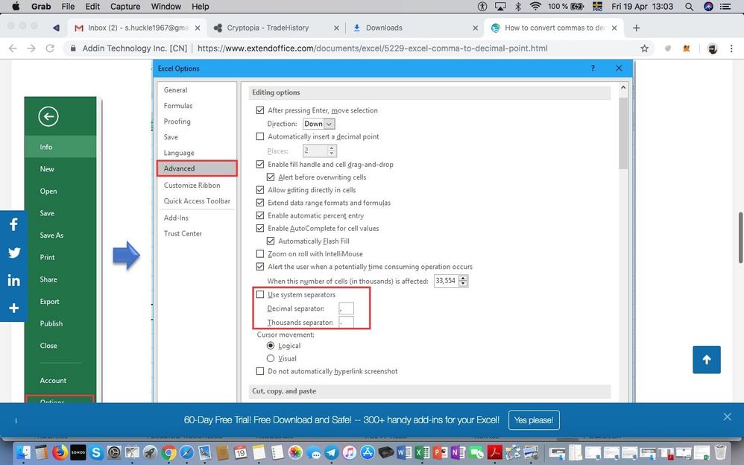Toggle 'Use system separators' checkbox

pos(260,294)
